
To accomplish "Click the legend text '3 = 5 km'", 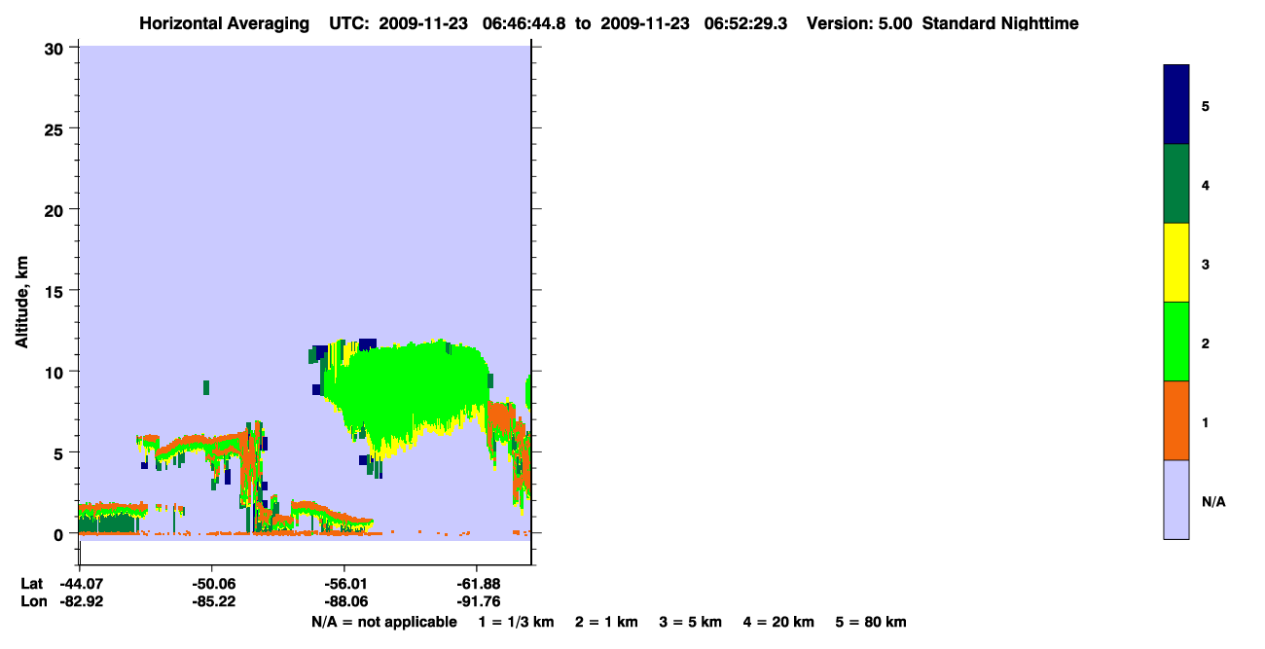I will point(691,623).
